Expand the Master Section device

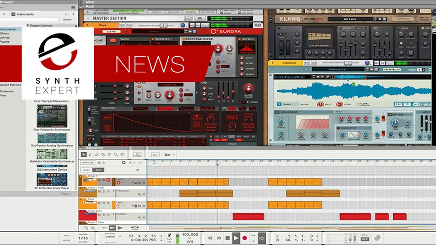88,19
